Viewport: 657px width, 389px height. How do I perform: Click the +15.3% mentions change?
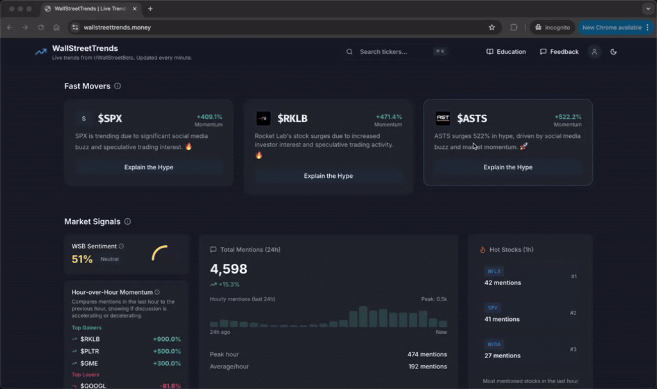coord(225,284)
